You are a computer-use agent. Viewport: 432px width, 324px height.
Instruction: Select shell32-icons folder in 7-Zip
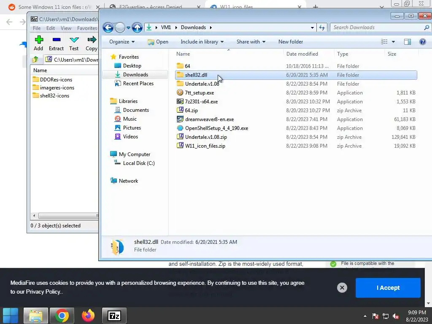click(x=51, y=96)
